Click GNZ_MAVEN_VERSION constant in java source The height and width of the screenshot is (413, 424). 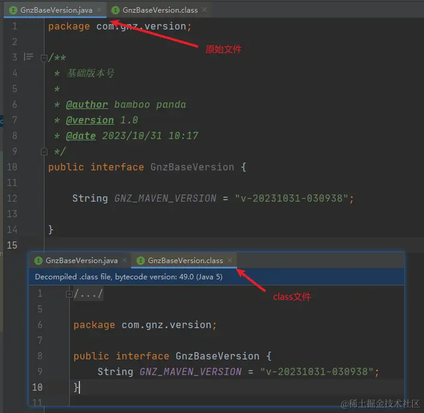pyautogui.click(x=165, y=199)
